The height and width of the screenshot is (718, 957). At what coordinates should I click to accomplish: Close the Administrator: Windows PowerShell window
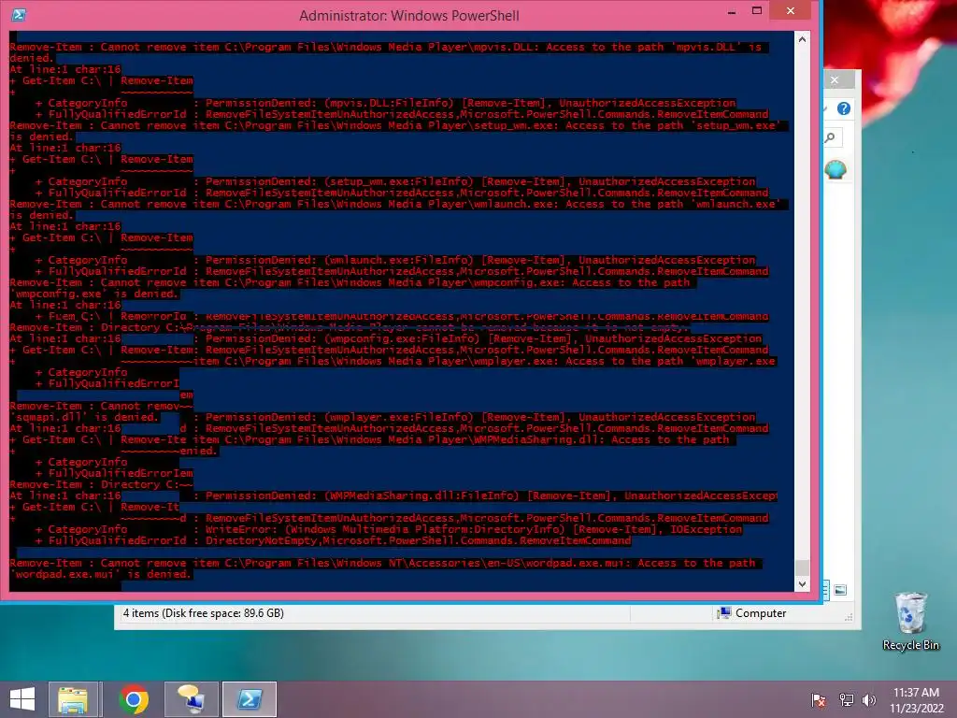(791, 11)
